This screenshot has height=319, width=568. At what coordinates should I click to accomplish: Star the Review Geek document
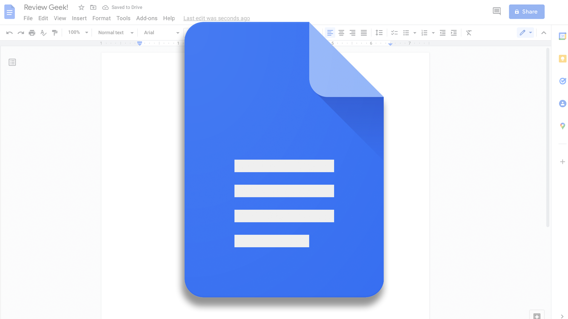81,7
